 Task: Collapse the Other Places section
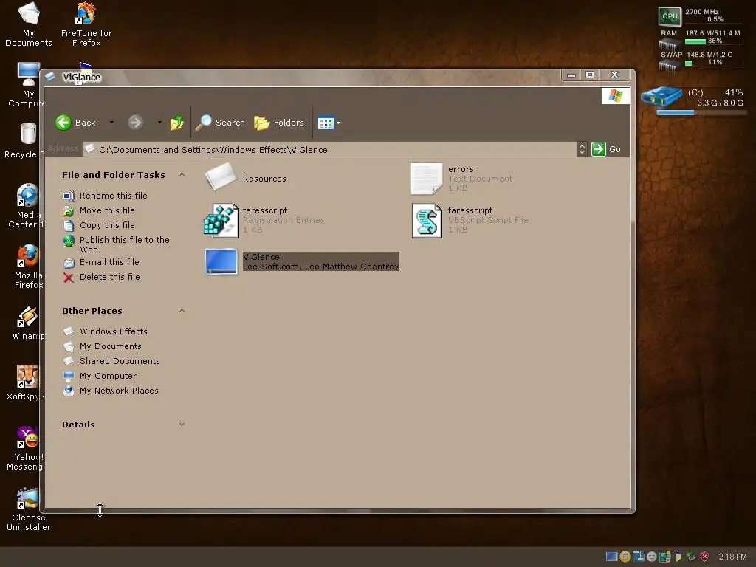coord(182,311)
